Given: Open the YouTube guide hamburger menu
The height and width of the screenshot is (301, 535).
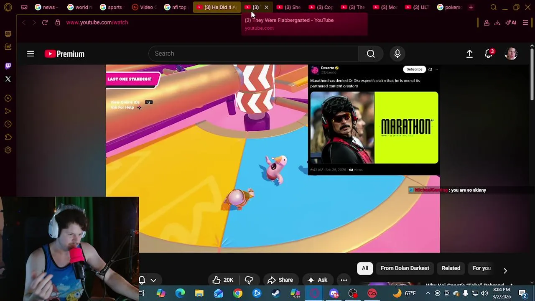Looking at the screenshot, I should click(31, 54).
